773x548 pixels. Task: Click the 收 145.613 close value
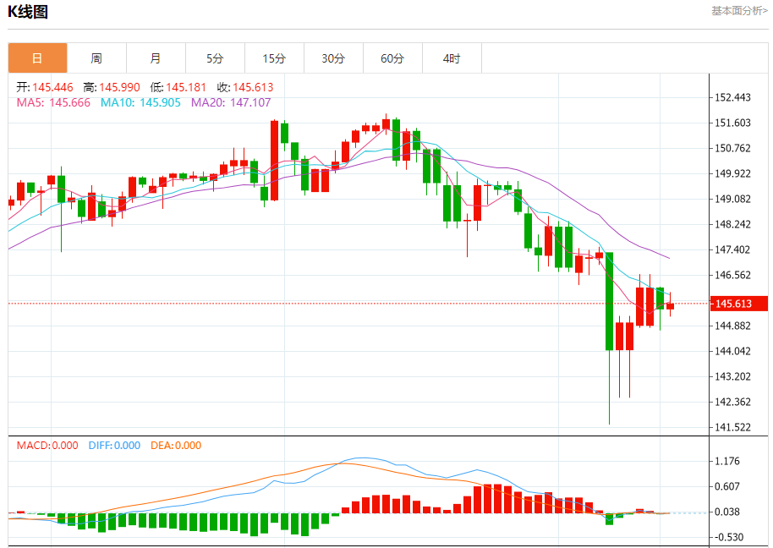(245, 87)
